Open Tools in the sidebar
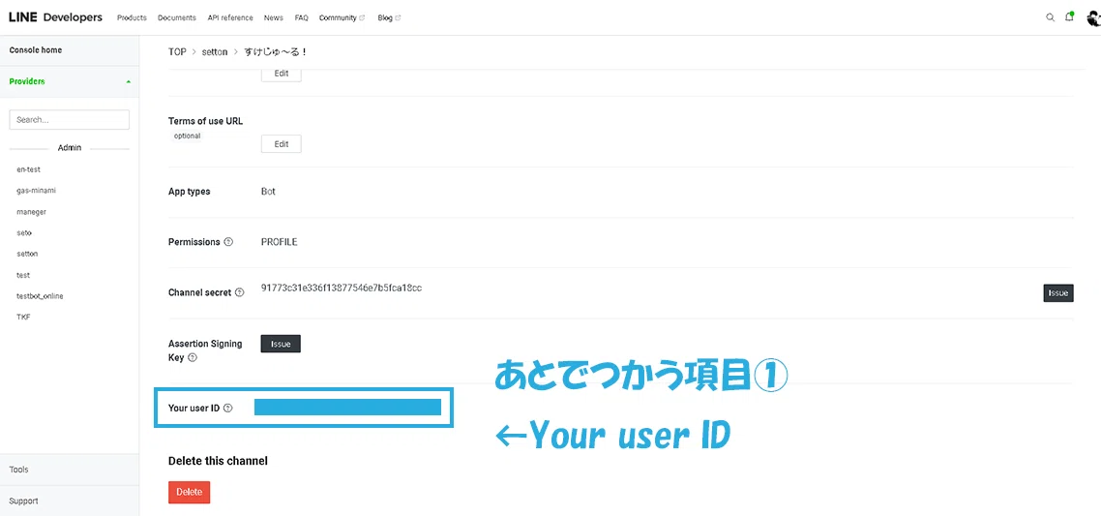 19,470
